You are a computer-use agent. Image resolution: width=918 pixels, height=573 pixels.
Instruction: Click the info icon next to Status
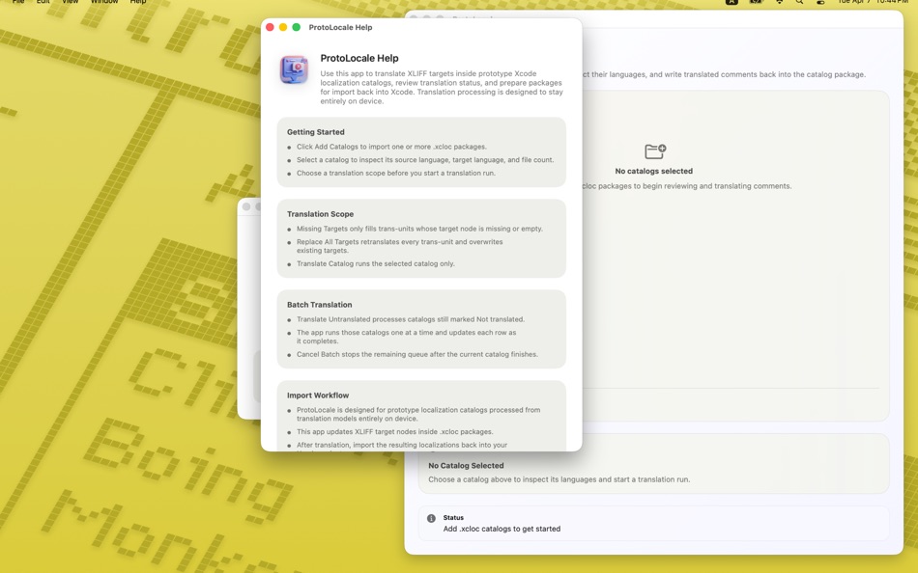[x=431, y=518]
